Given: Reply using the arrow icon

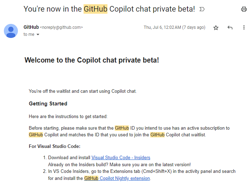Looking at the screenshot, I should pos(230,27).
